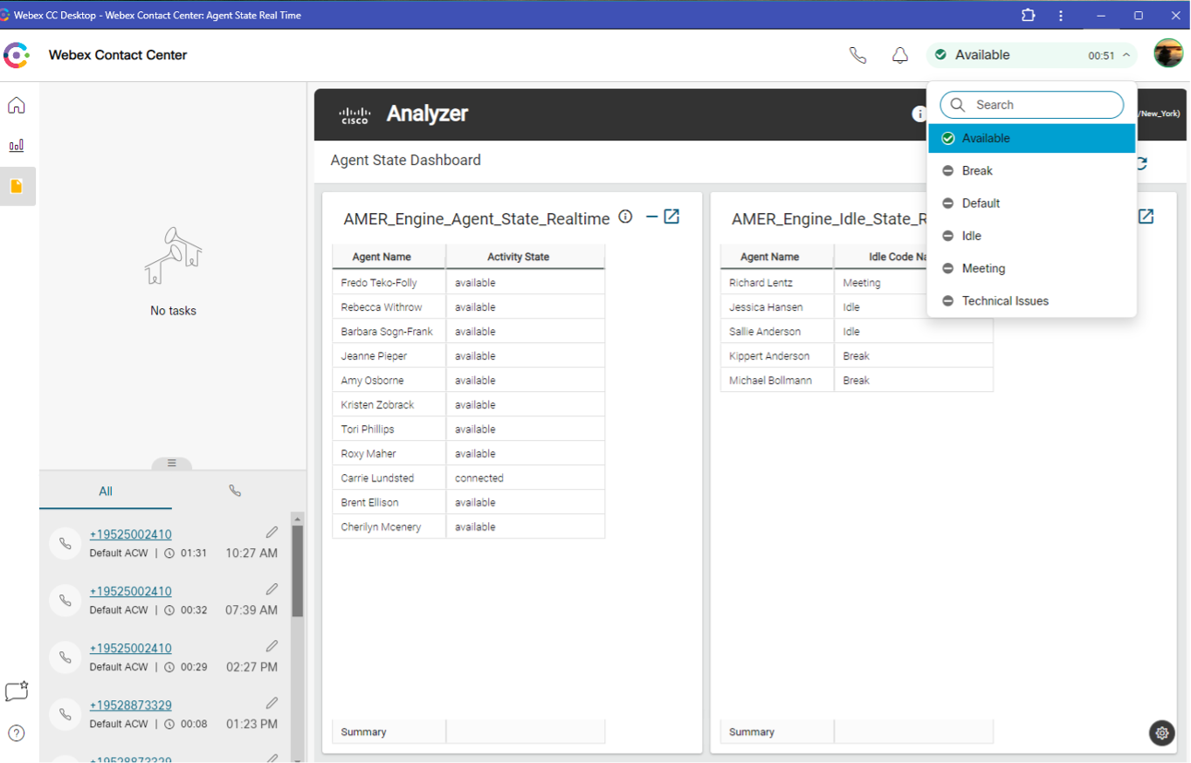1191x763 pixels.
Task: Refresh the Agent State Dashboard
Action: [x=1141, y=162]
